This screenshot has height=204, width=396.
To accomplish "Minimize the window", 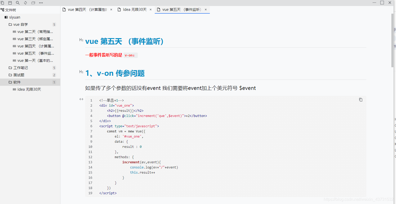I will point(374,3).
